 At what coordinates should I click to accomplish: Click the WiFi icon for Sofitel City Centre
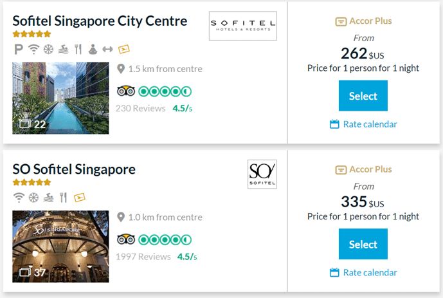pyautogui.click(x=33, y=49)
